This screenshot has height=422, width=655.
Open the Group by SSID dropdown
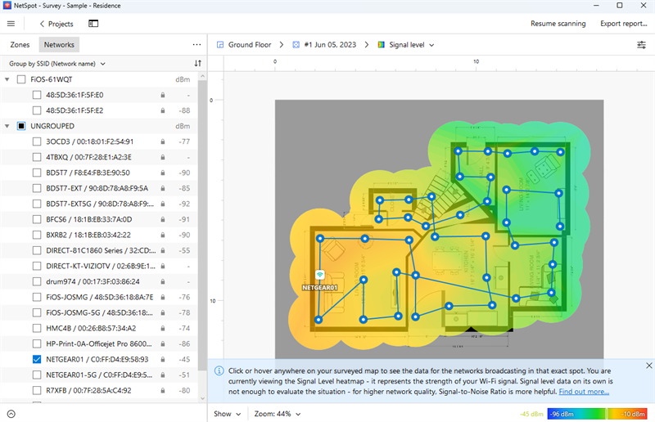tap(57, 63)
